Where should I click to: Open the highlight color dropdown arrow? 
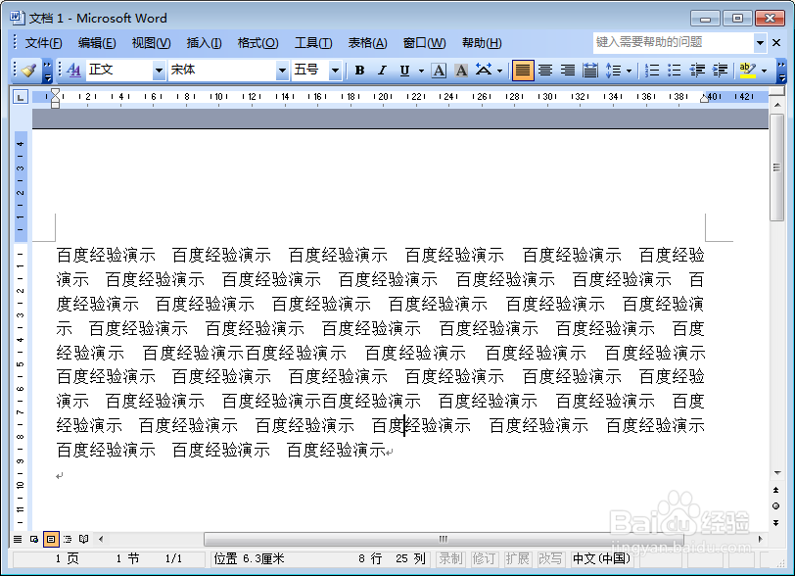point(764,71)
